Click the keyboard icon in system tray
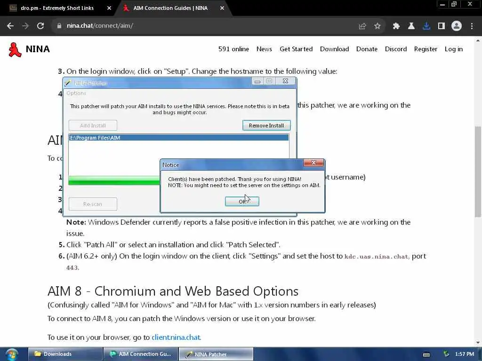 (426, 354)
